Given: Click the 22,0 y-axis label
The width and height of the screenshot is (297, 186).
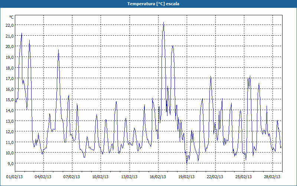Looking at the screenshot, I should click(10, 25).
